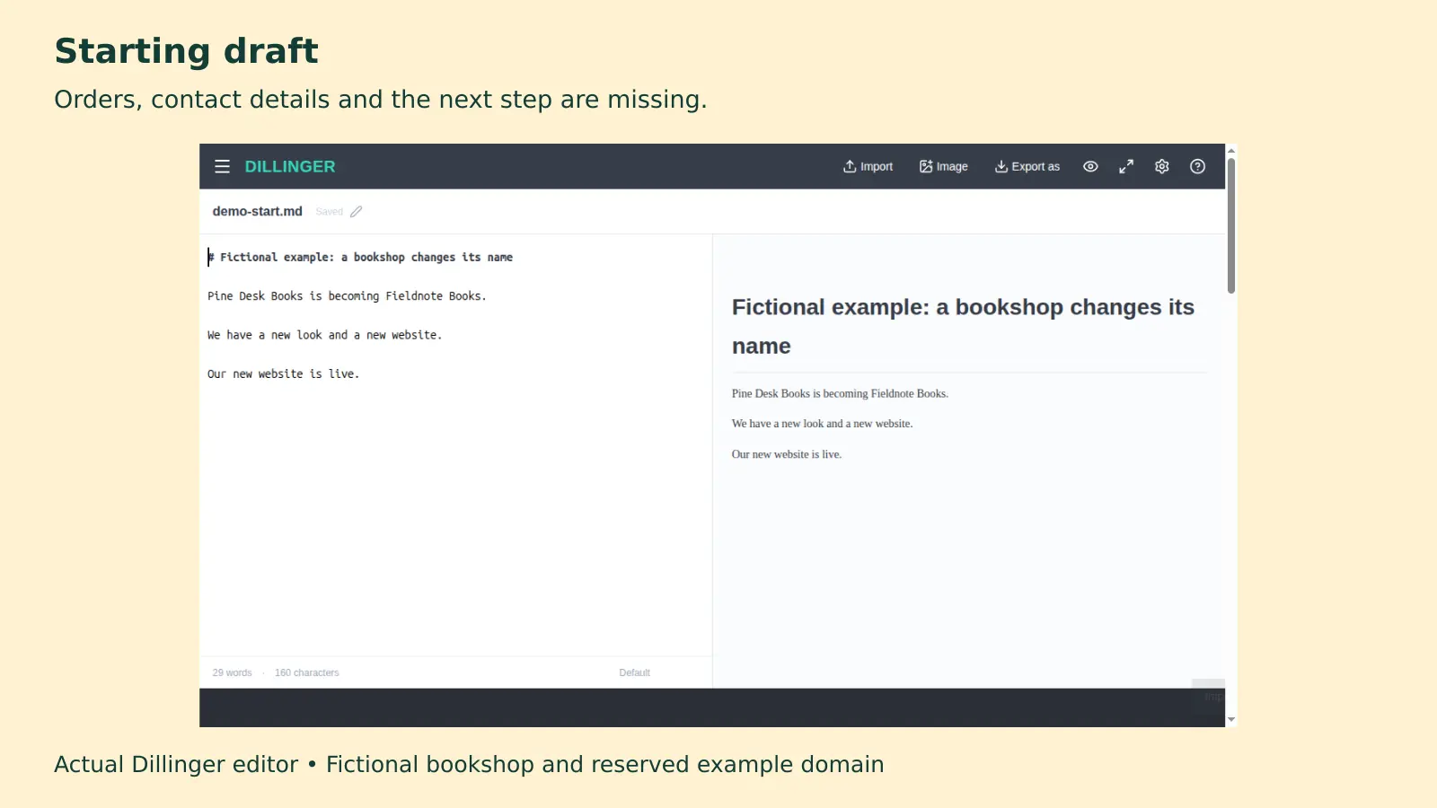Open the Image insert option

click(x=943, y=166)
